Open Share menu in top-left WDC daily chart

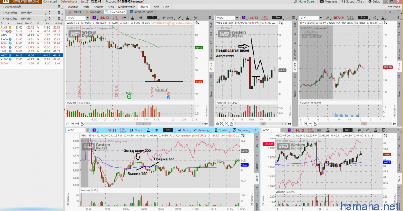[x=124, y=18]
